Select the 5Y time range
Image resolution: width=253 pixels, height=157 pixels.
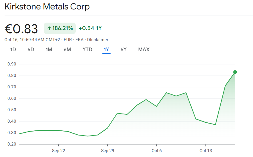pyautogui.click(x=123, y=49)
